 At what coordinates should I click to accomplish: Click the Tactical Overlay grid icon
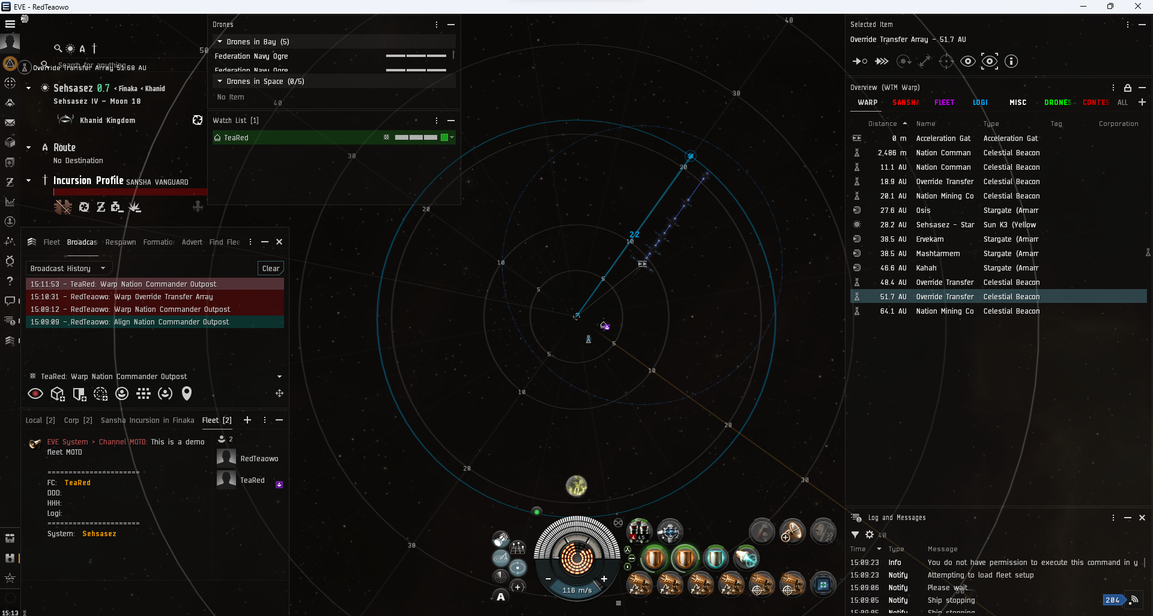pyautogui.click(x=518, y=547)
